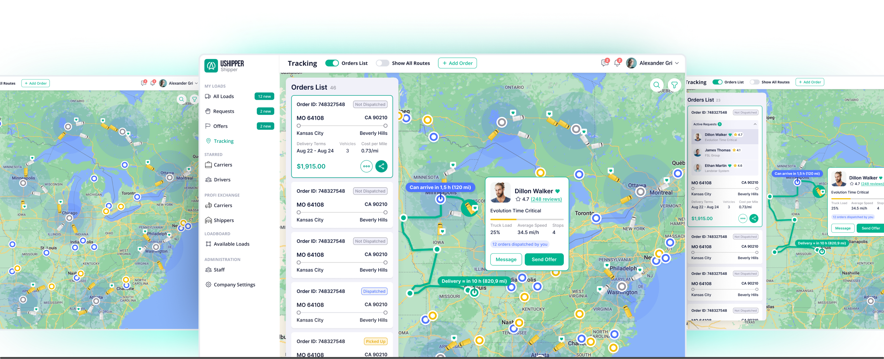This screenshot has width=884, height=359.
Task: Click the Send Offer button
Action: click(x=544, y=260)
